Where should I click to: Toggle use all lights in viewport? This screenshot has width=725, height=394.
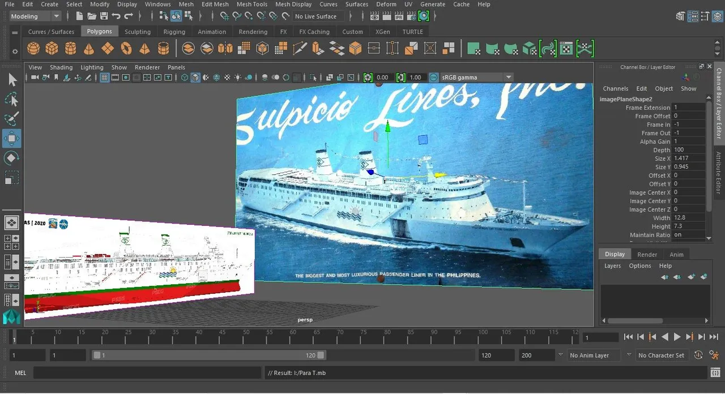[238, 78]
